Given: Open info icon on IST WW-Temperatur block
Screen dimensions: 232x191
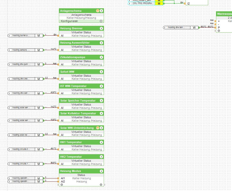Looking at the screenshot, I should point(101,86).
